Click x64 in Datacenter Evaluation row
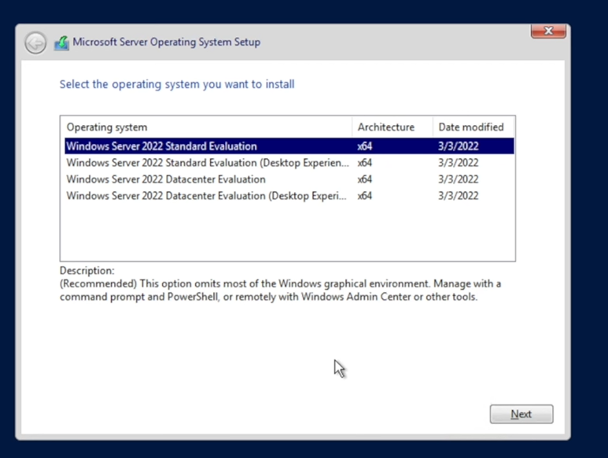The image size is (608, 458). [x=365, y=179]
